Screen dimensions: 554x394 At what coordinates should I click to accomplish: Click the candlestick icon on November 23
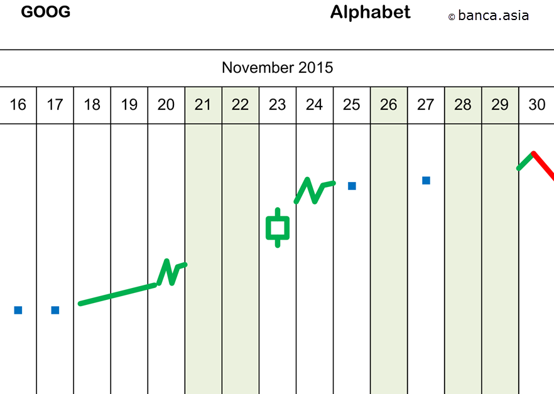point(278,228)
